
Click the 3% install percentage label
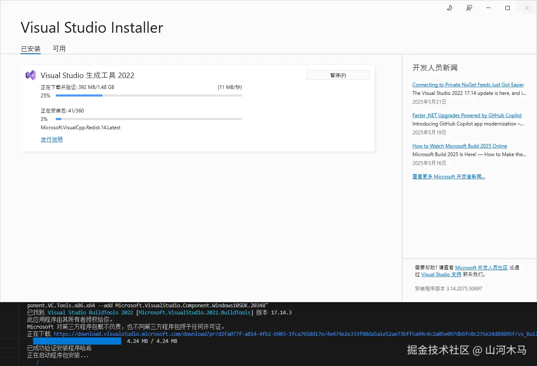44,119
